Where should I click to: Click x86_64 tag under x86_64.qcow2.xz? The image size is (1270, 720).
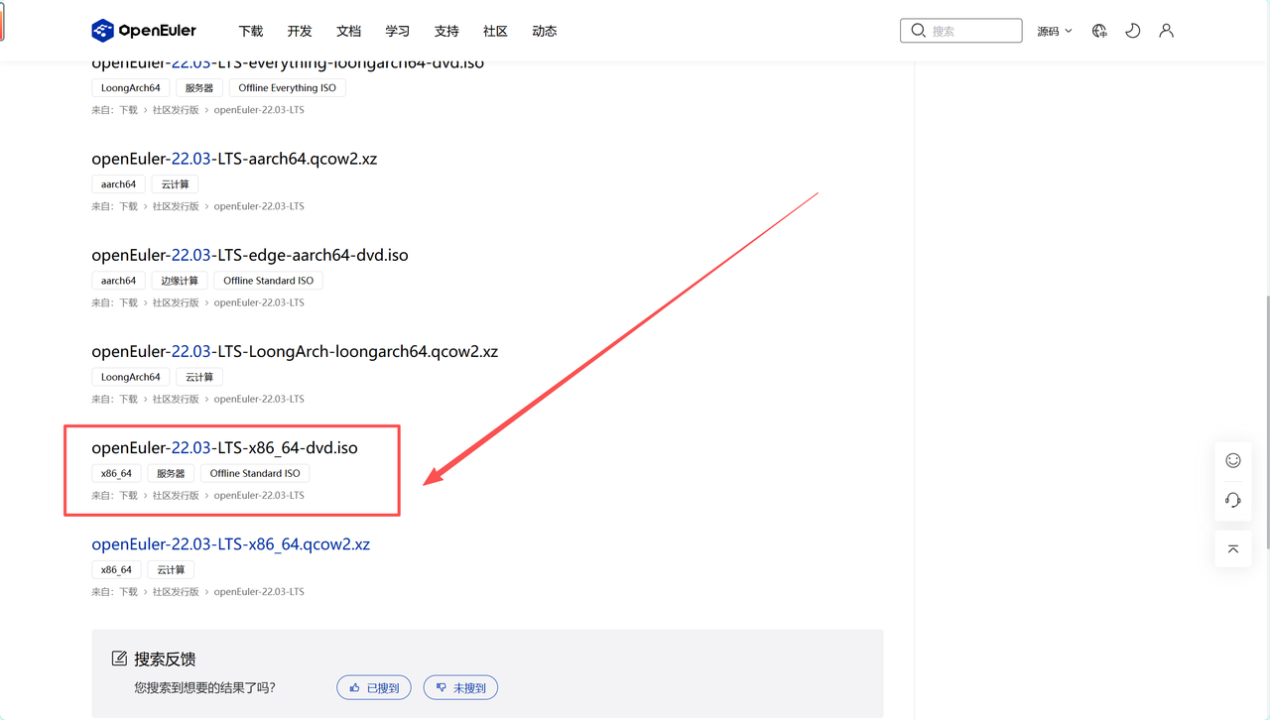(116, 570)
